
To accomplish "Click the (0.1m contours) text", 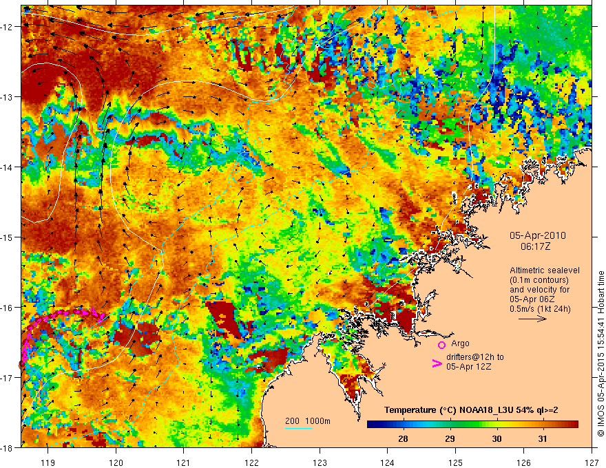I will [539, 280].
